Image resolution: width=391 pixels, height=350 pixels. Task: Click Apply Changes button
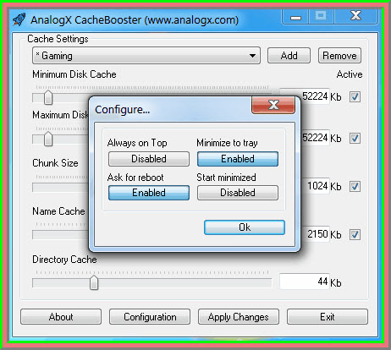(x=239, y=317)
